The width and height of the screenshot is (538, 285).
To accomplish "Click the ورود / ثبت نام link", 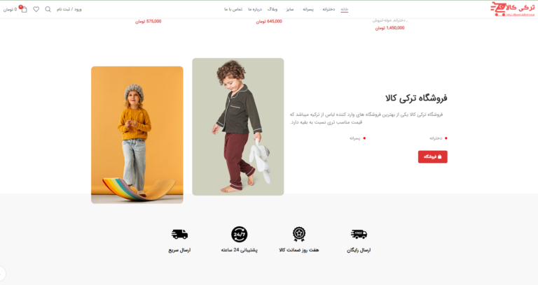I will (x=69, y=9).
